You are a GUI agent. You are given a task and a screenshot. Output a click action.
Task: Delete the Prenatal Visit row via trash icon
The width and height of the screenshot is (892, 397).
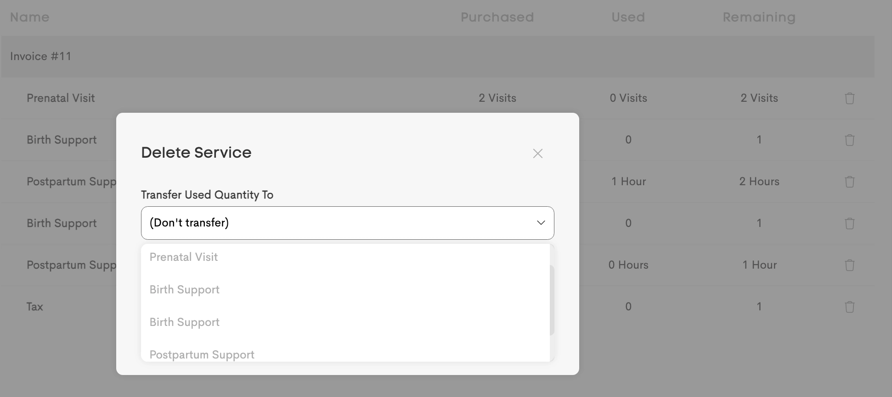click(849, 98)
